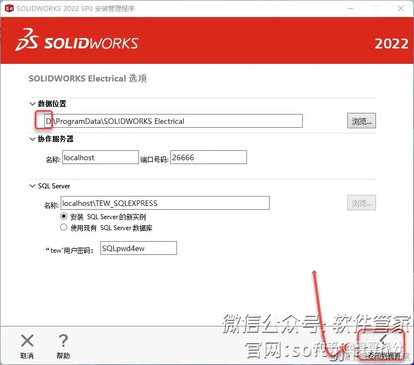Image resolution: width=414 pixels, height=365 pixels.
Task: Close the installation manager window
Action: 401,8
